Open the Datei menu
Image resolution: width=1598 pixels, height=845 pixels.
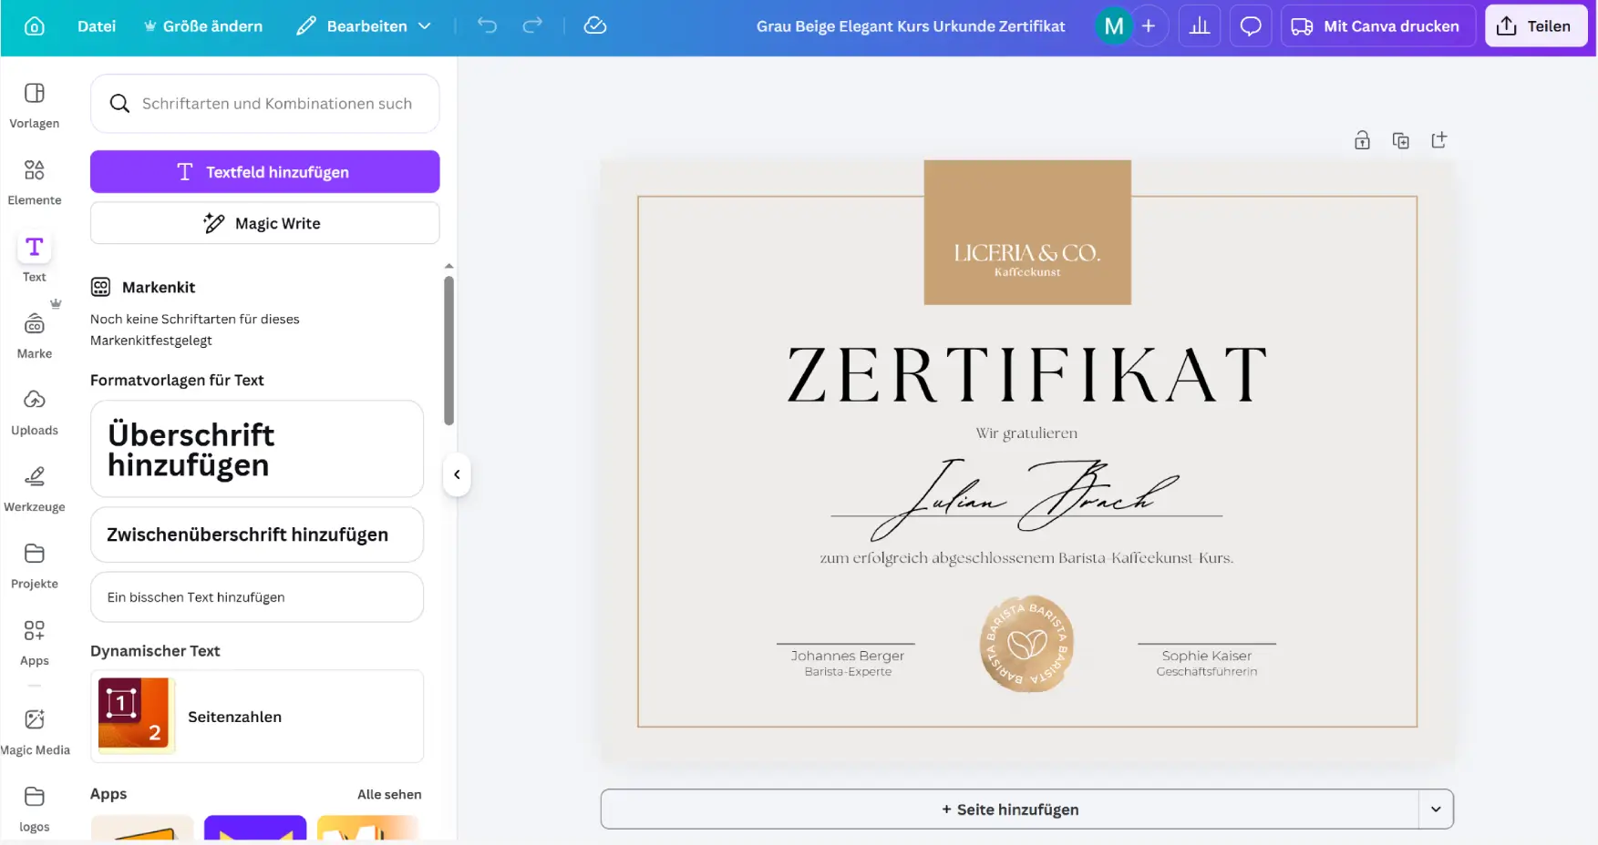97,26
